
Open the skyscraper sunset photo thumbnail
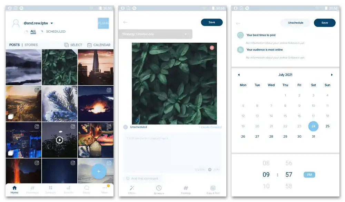(x=96, y=67)
